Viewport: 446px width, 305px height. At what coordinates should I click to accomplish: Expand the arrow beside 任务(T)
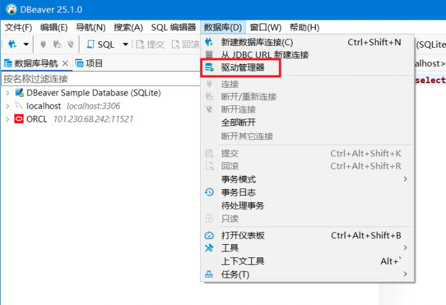[405, 274]
